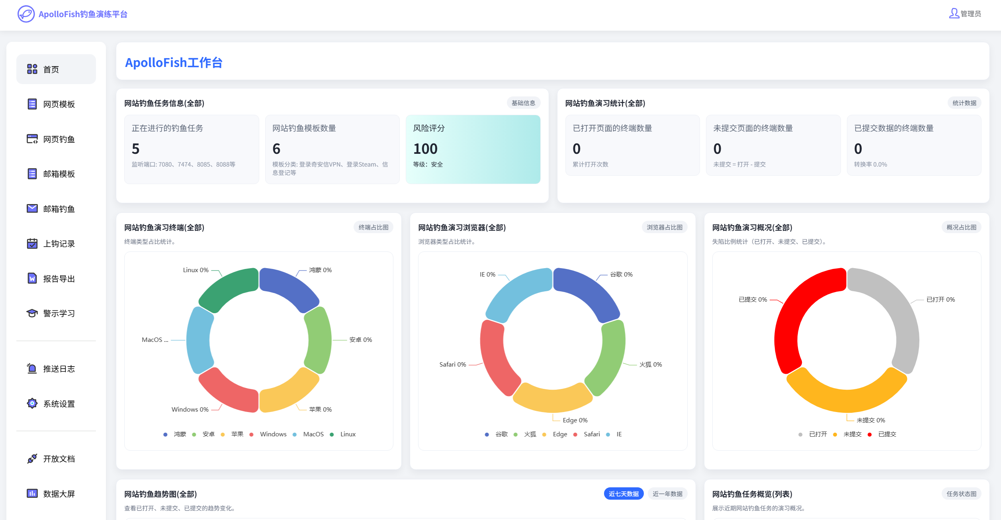The image size is (1001, 520).
Task: Click the administrator user avatar icon
Action: click(954, 14)
